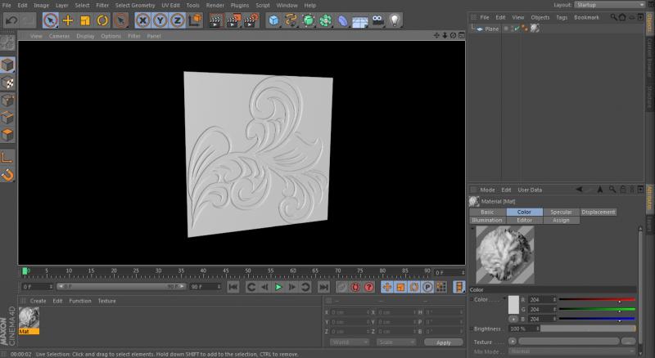Click the white Color swatch
Image resolution: width=655 pixels, height=358 pixels.
click(x=513, y=305)
